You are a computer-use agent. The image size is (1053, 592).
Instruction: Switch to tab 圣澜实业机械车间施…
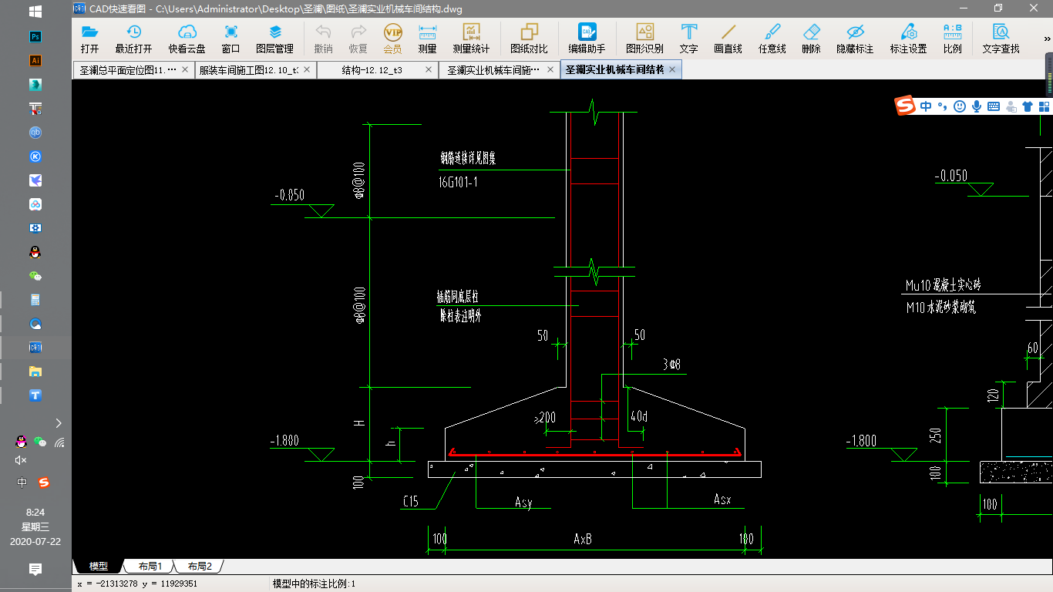pyautogui.click(x=500, y=70)
